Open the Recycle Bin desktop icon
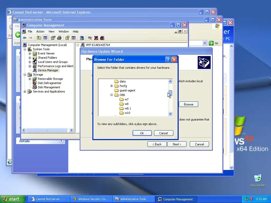 click(x=258, y=181)
